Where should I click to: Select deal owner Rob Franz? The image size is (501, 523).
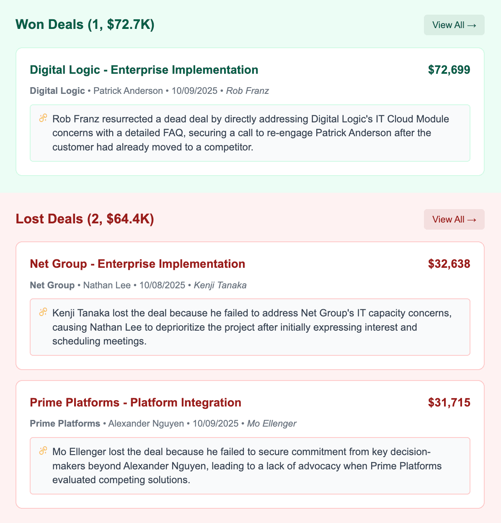(x=247, y=91)
